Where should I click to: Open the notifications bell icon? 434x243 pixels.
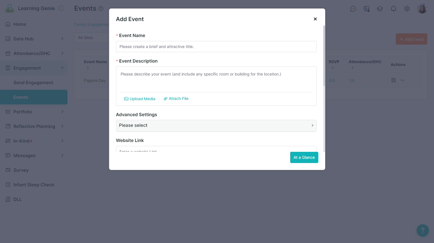click(x=394, y=9)
